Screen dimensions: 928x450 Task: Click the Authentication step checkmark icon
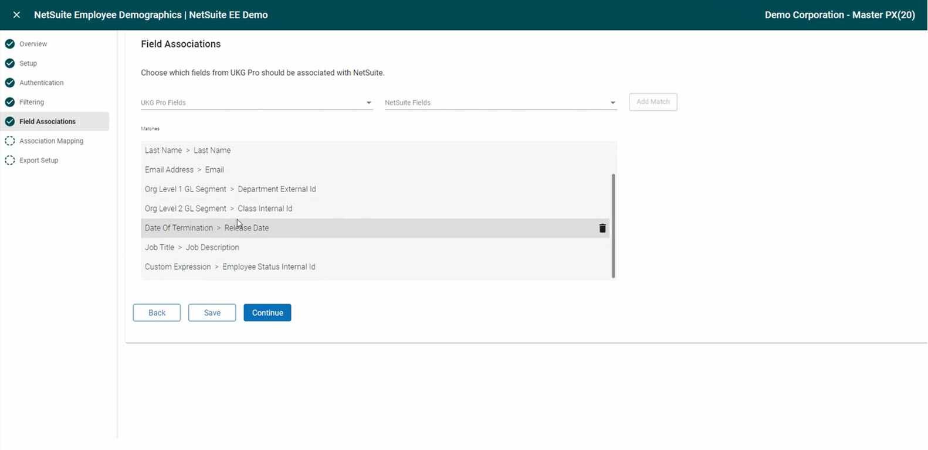point(9,83)
